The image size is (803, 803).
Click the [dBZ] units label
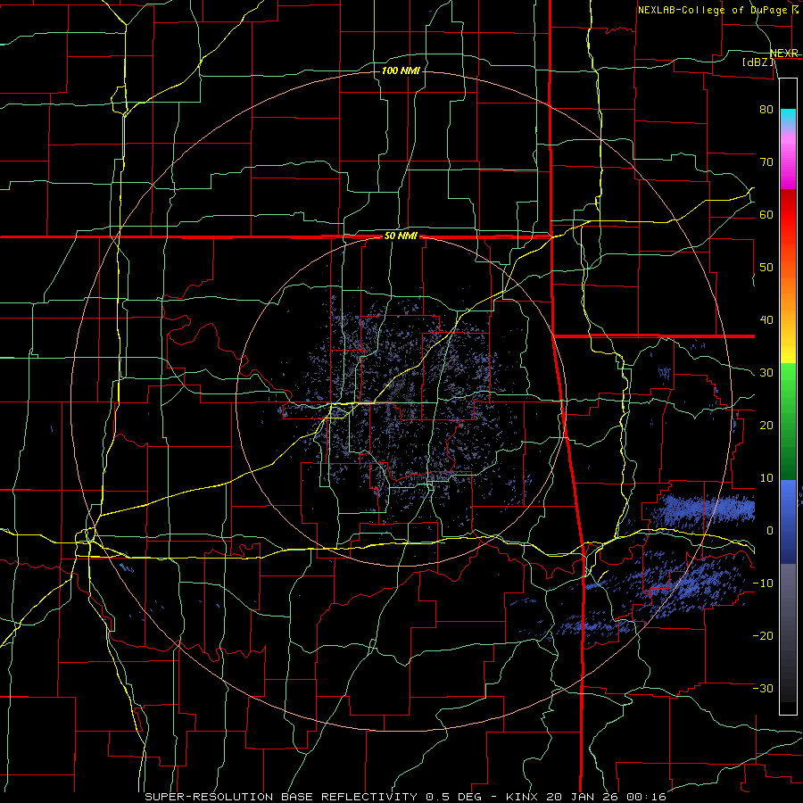point(757,62)
